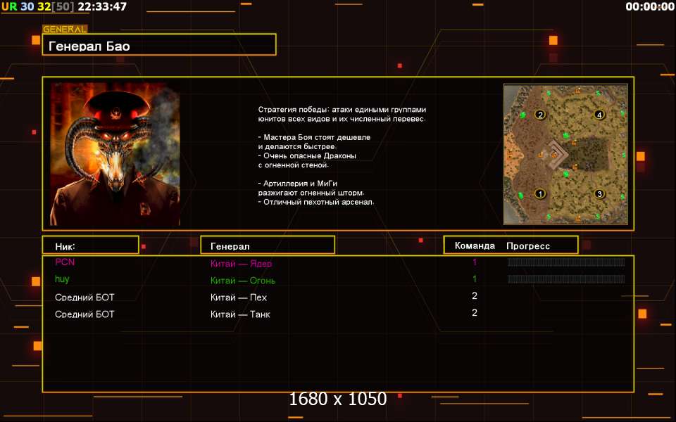
Task: Click PCN's loading progress bar
Action: [566, 262]
